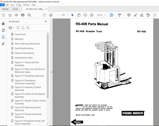Print the document using printer icon
The width and height of the screenshot is (159, 126).
click(23, 15)
